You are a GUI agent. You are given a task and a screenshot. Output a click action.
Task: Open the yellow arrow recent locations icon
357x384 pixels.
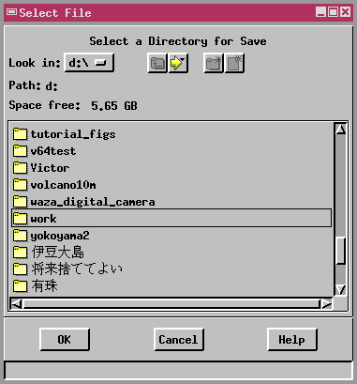pyautogui.click(x=178, y=63)
